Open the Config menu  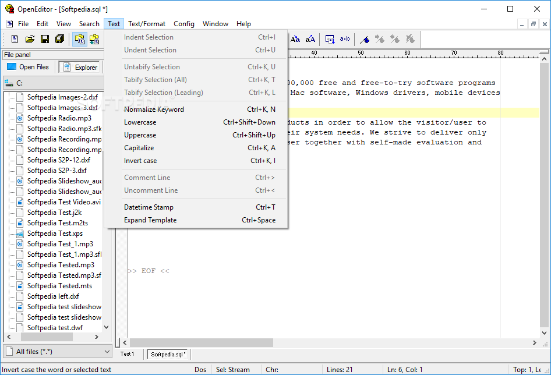click(x=184, y=24)
